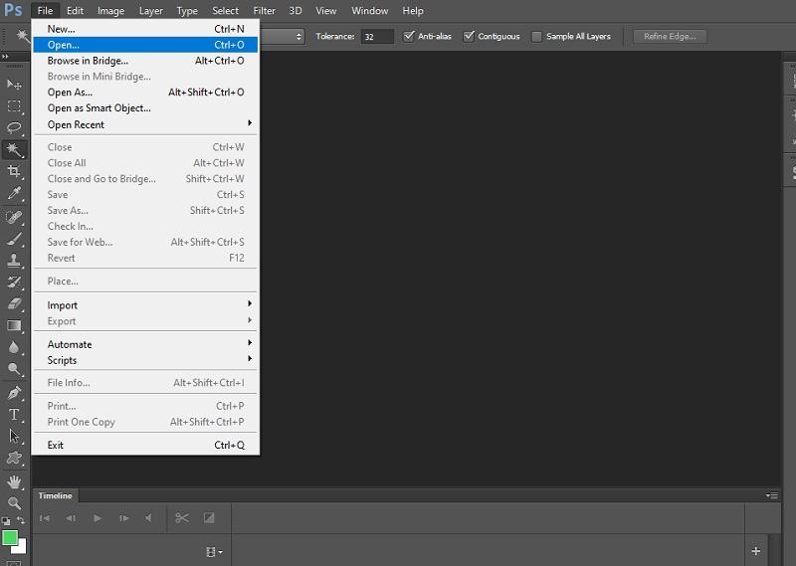Go to next frame in timeline
The width and height of the screenshot is (796, 566).
pyautogui.click(x=123, y=518)
